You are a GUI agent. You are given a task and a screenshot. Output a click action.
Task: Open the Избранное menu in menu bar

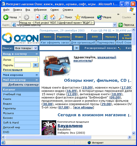[x=40, y=10]
